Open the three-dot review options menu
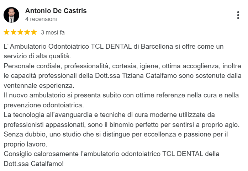248x171 pixels. [238, 15]
